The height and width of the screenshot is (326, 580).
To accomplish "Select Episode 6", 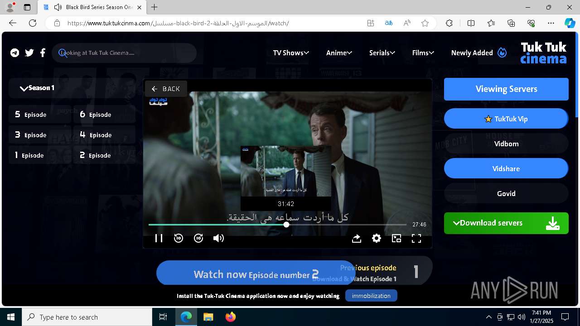I will point(105,115).
